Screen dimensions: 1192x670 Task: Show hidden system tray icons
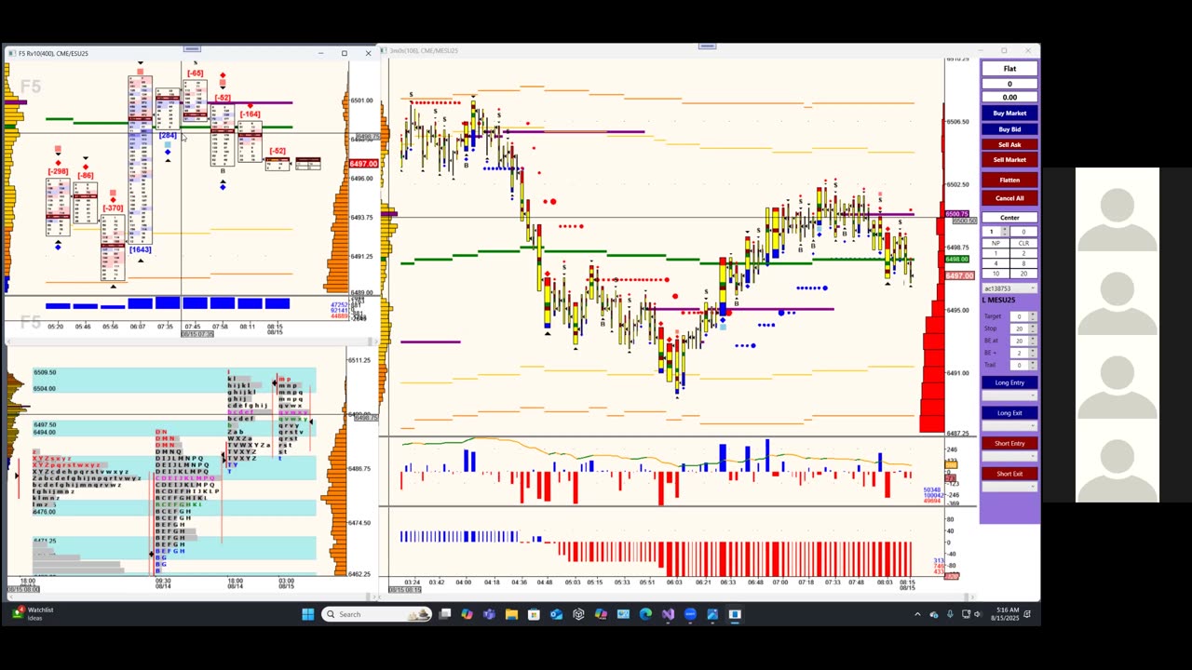917,614
